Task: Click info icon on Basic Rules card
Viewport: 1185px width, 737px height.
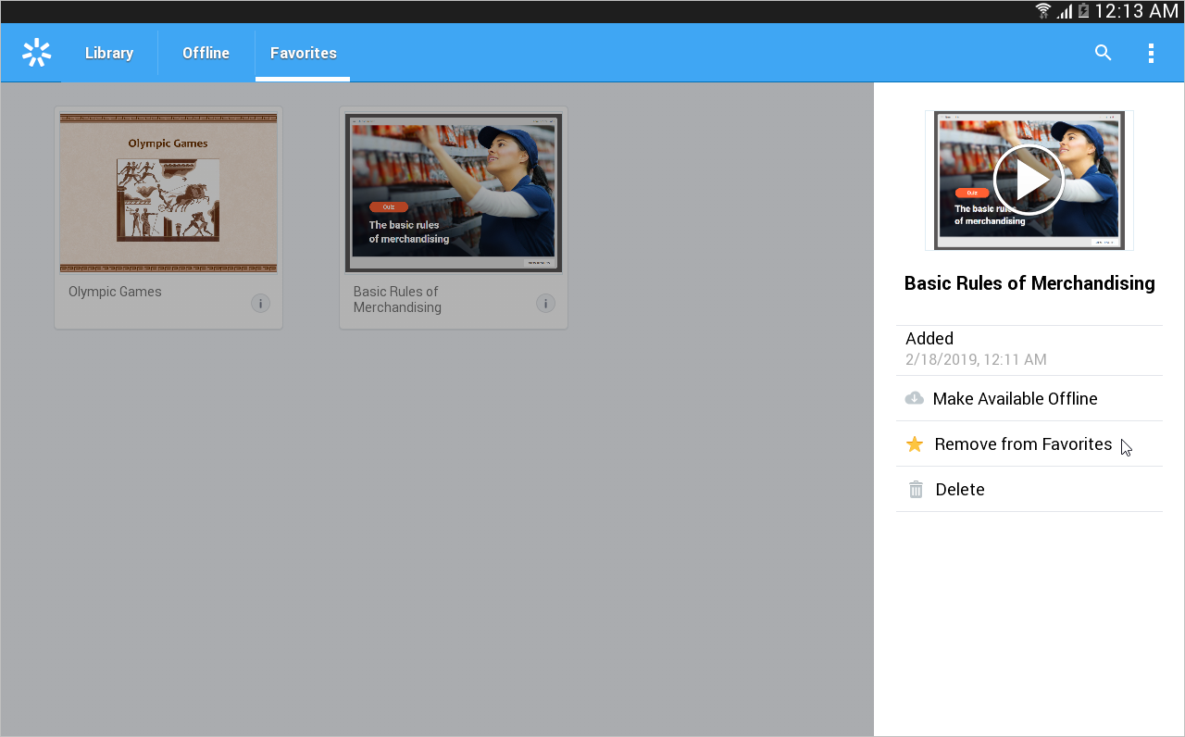Action: click(545, 303)
